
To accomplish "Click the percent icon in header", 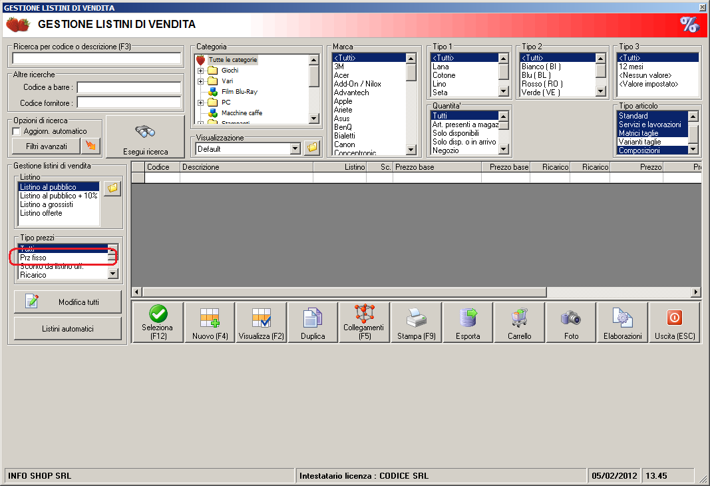I will tap(689, 25).
